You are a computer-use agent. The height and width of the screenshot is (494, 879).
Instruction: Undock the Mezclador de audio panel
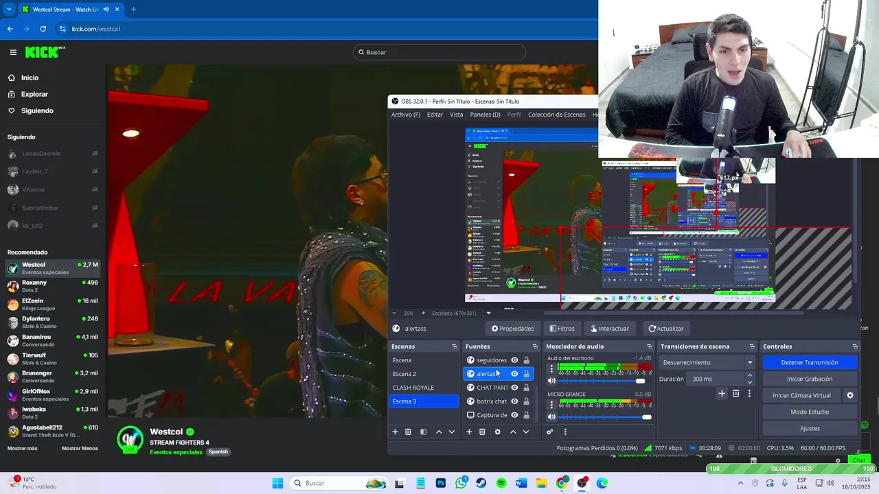649,346
